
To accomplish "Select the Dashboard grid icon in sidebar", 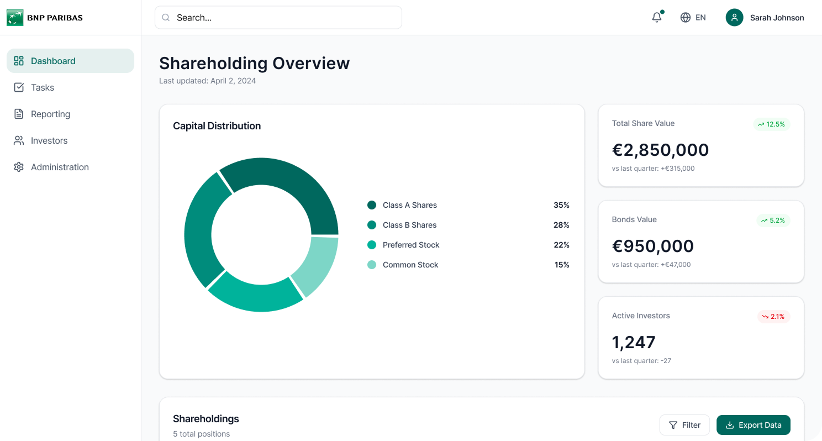I will [x=19, y=61].
